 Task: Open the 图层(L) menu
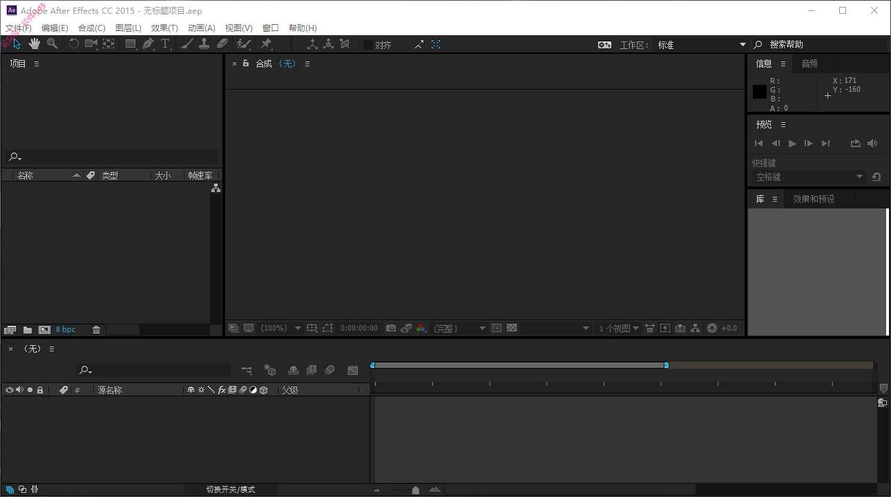click(x=128, y=28)
